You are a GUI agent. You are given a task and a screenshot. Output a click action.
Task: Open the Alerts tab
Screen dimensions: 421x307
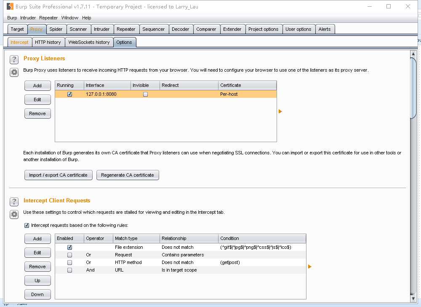coord(325,29)
